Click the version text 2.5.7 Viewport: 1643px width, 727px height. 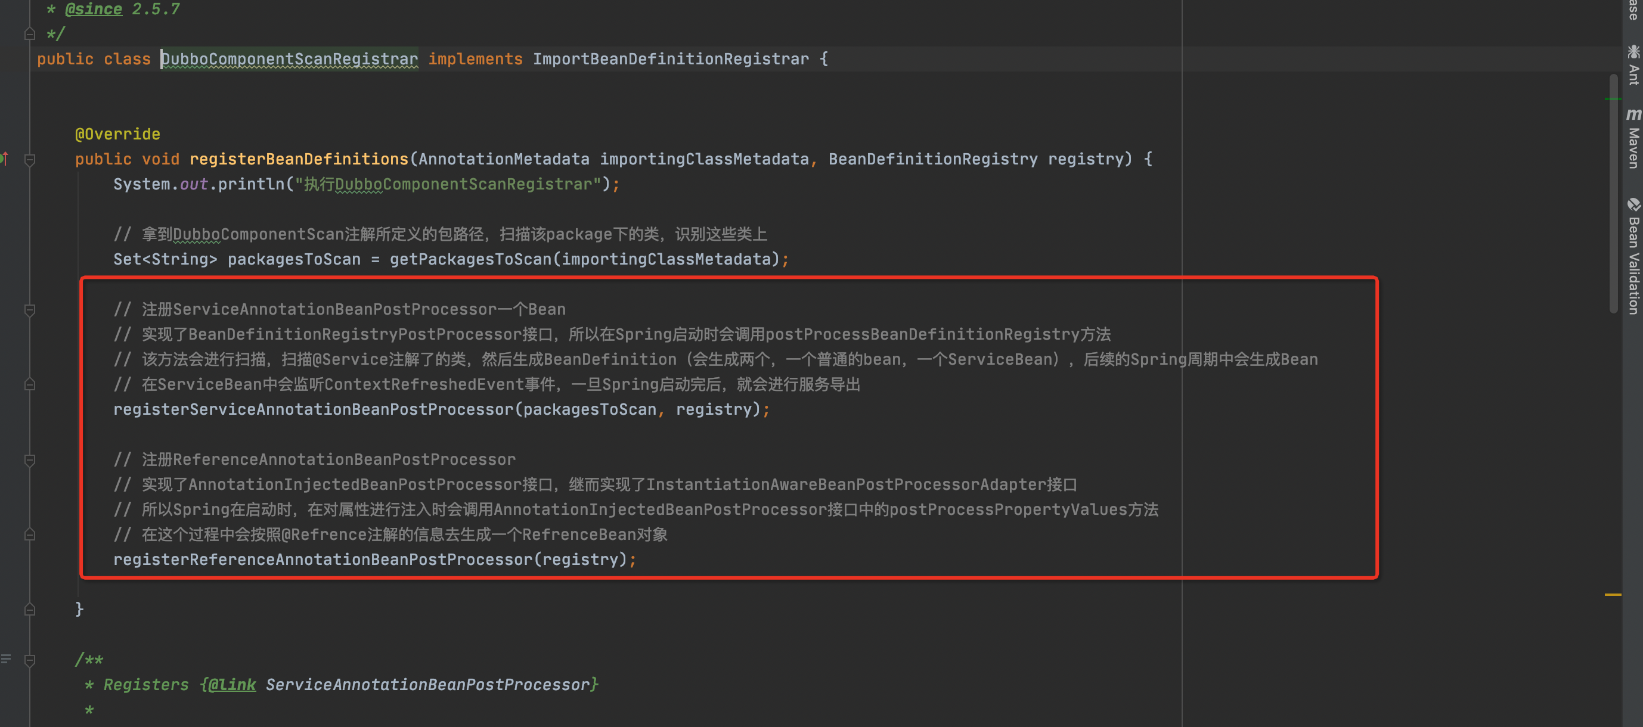point(156,9)
